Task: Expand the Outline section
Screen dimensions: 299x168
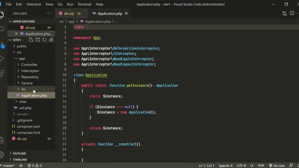Action: coord(31,154)
